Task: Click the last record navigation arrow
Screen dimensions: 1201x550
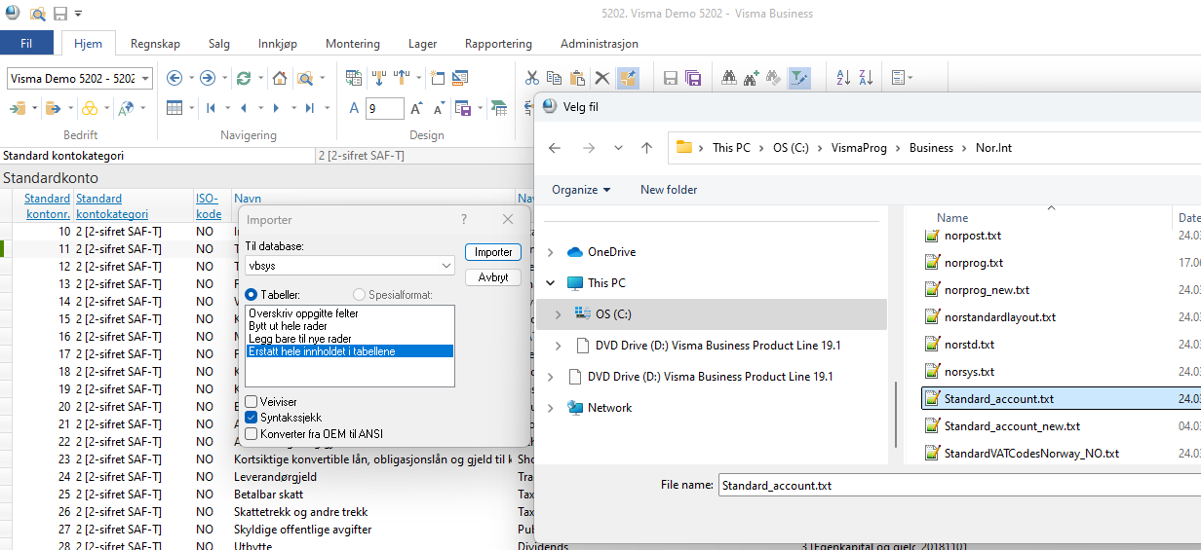Action: [x=310, y=108]
